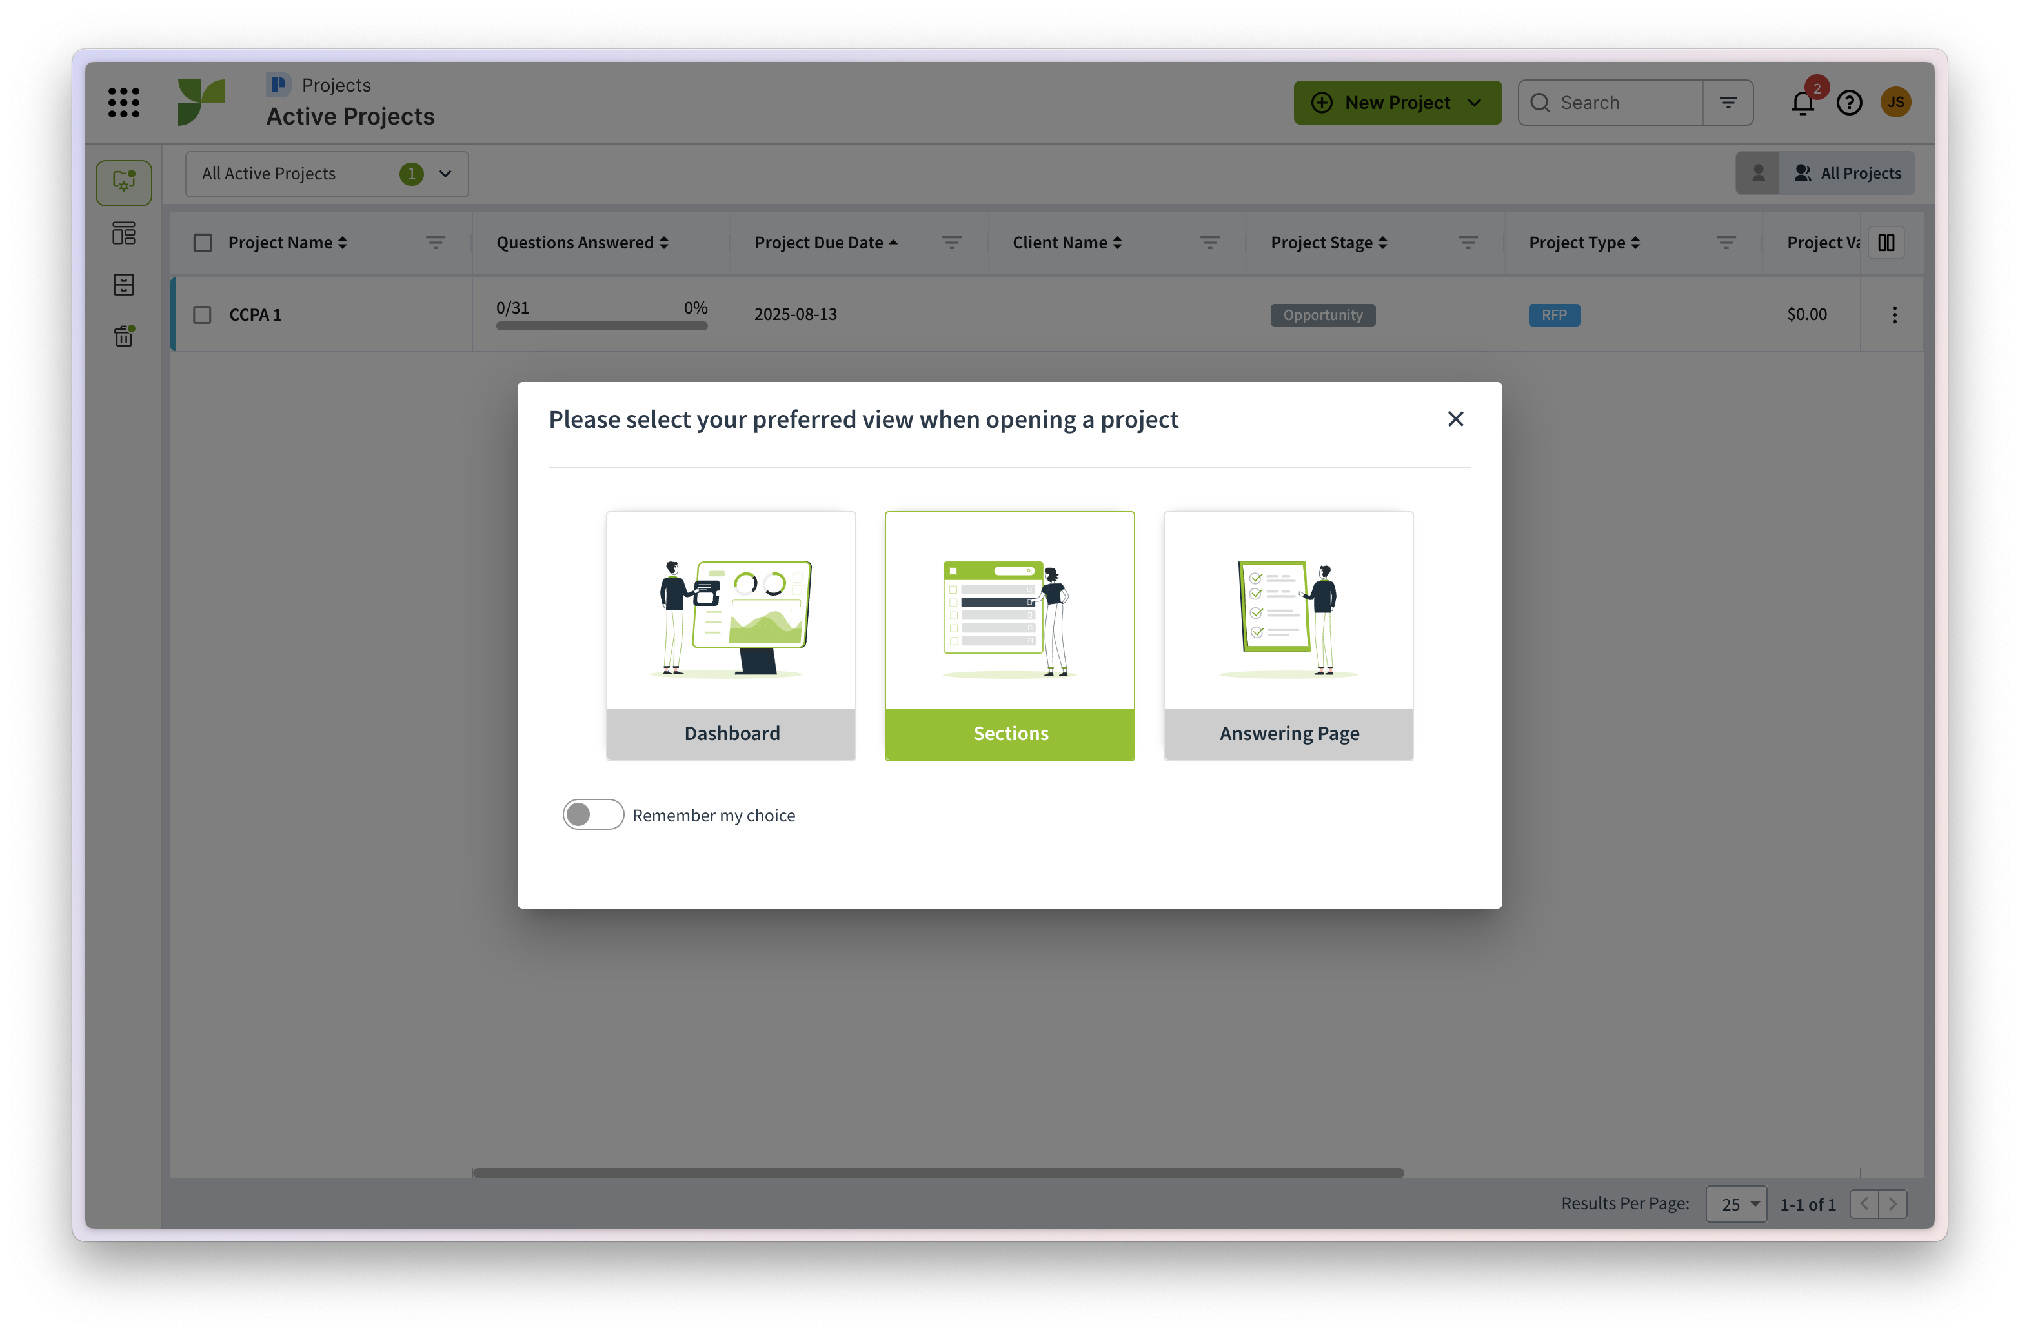The height and width of the screenshot is (1337, 2020).
Task: Select the Dashboard view card
Action: click(x=731, y=635)
